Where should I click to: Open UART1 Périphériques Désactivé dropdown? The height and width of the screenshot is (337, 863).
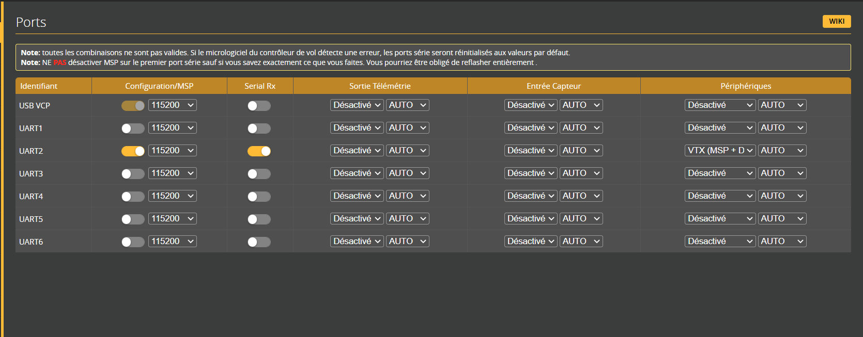coord(720,127)
